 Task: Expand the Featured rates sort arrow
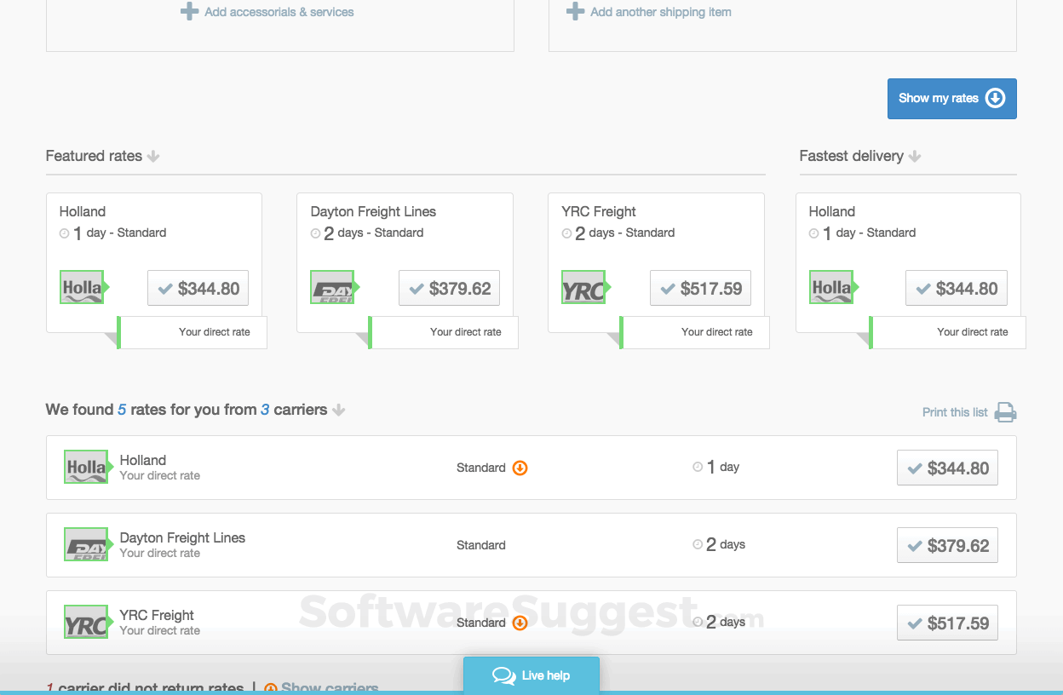click(153, 157)
